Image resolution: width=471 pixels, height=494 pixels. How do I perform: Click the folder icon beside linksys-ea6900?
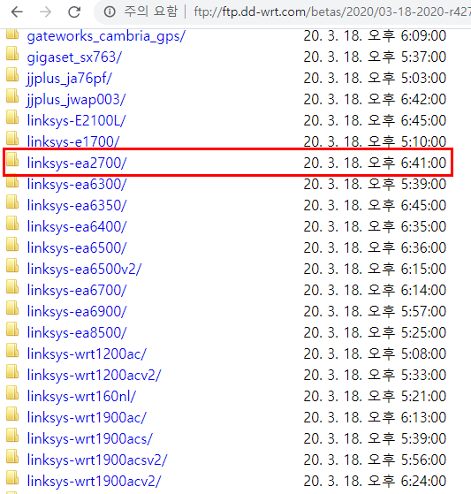click(12, 308)
